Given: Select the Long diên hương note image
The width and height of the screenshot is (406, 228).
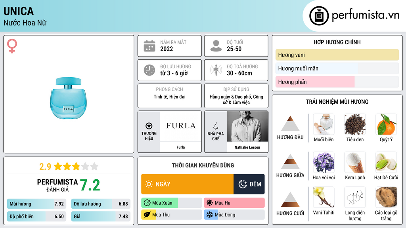Looking at the screenshot, I should click(355, 197).
